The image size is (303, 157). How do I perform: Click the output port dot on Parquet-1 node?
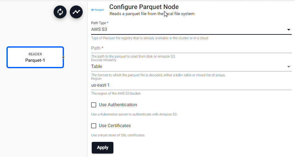[63, 57]
